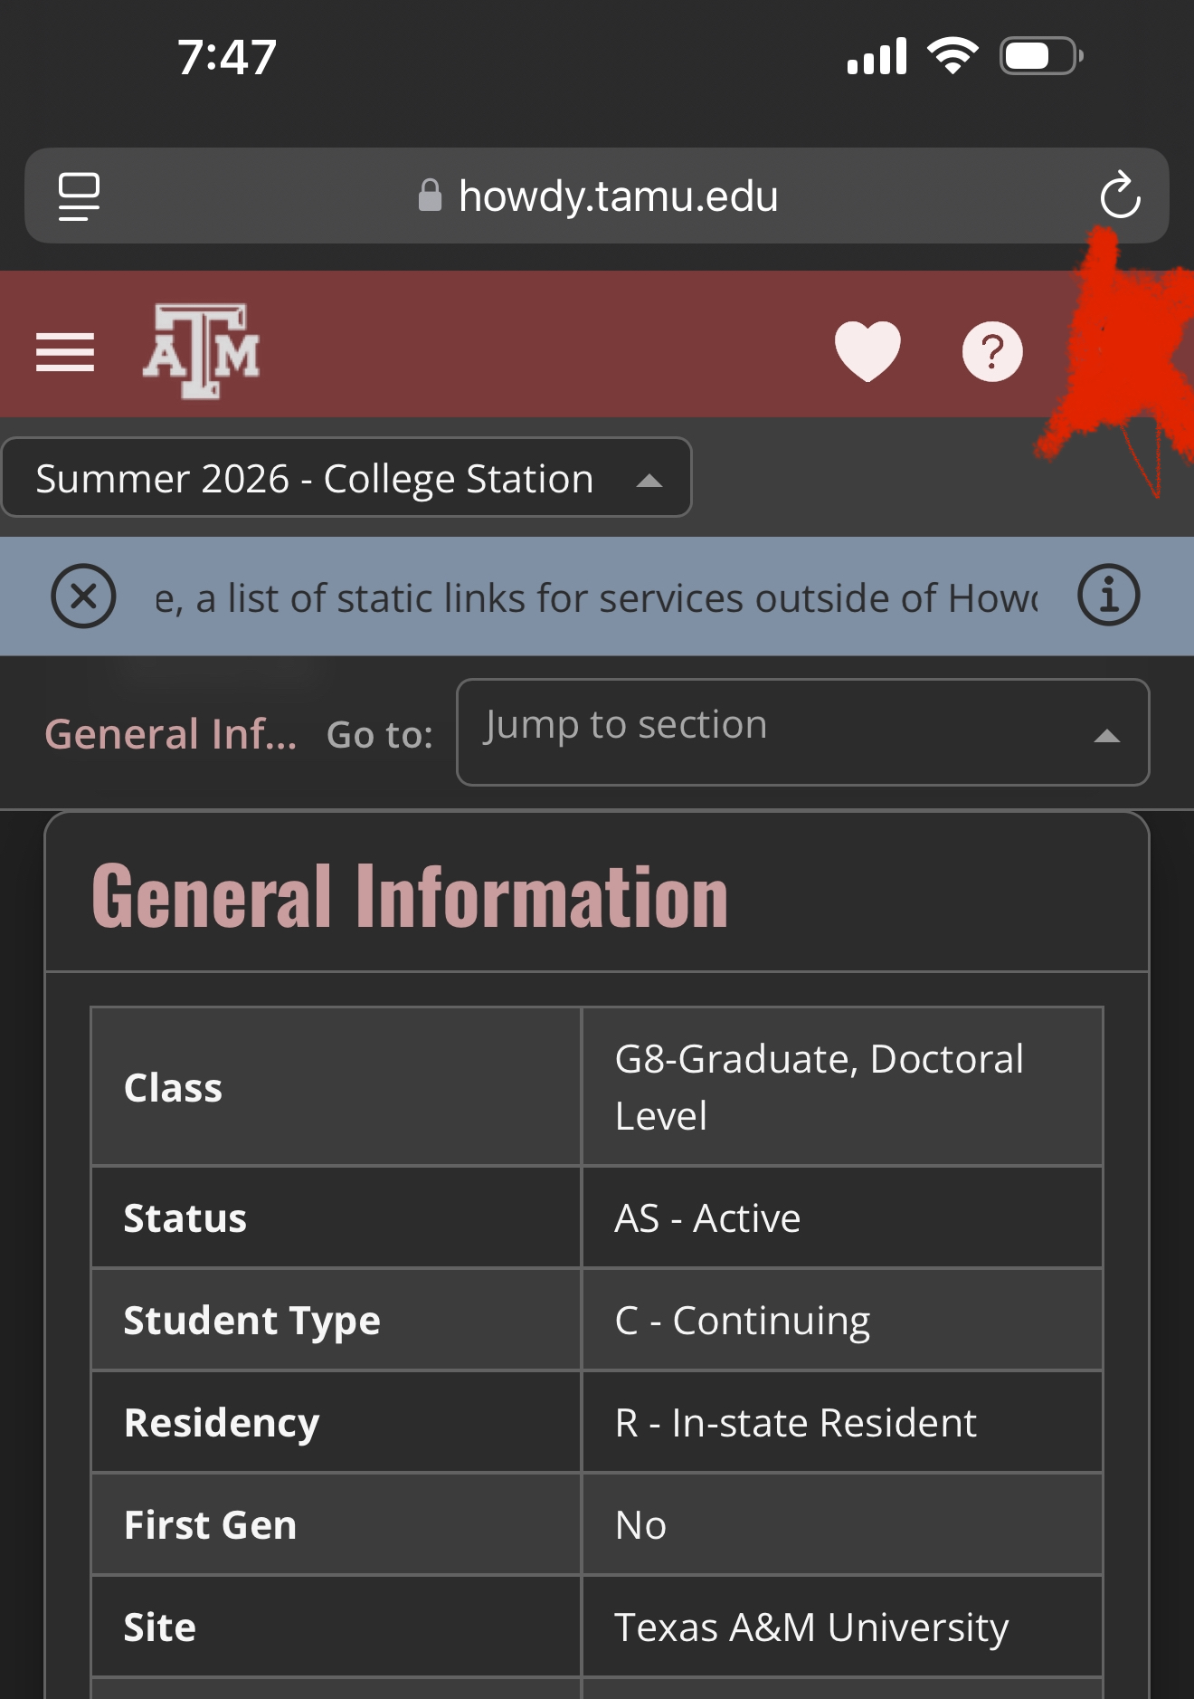Select the General Inf... breadcrumb tab
The height and width of the screenshot is (1699, 1194).
(x=171, y=734)
